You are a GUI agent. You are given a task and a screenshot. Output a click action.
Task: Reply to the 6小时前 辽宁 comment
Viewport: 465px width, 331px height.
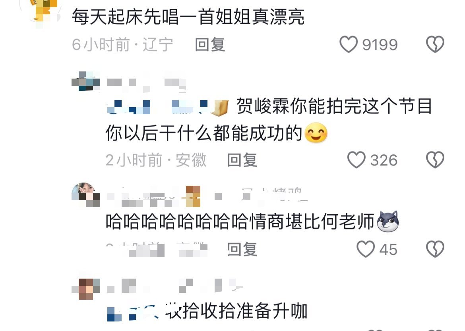pos(210,45)
